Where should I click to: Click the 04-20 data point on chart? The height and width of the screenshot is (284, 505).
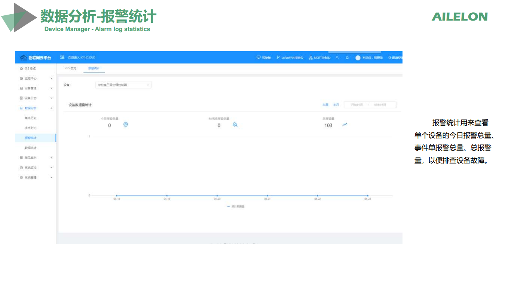point(217,195)
